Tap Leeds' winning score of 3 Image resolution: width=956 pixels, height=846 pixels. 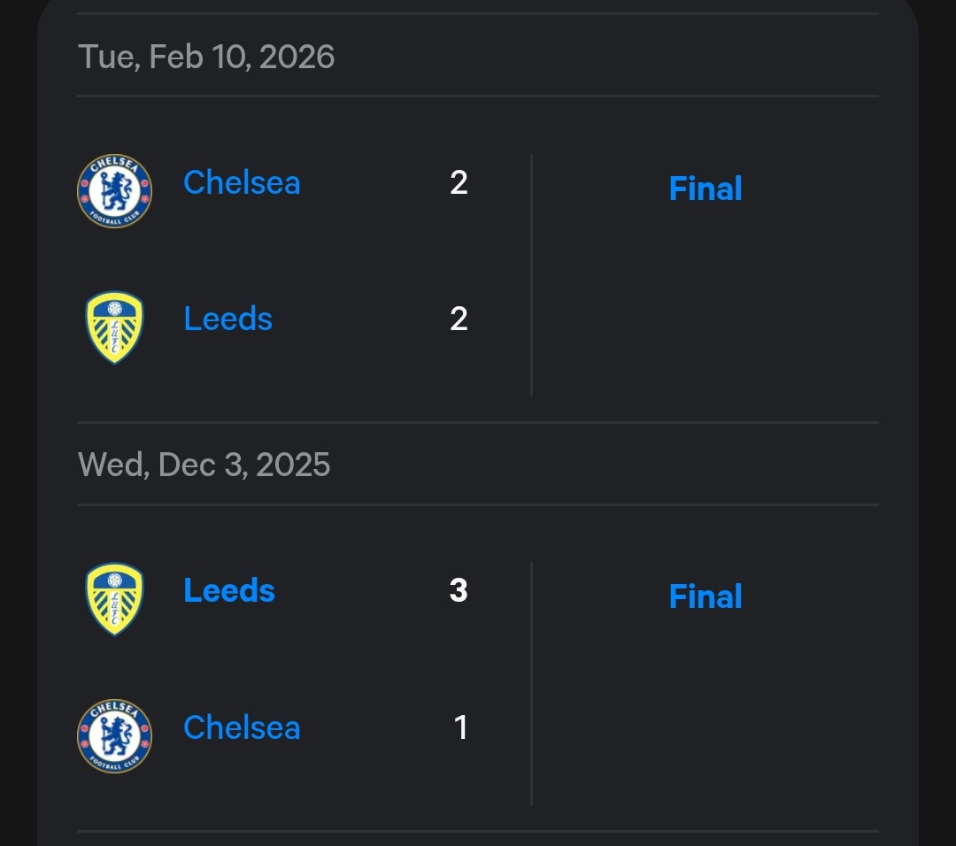459,590
